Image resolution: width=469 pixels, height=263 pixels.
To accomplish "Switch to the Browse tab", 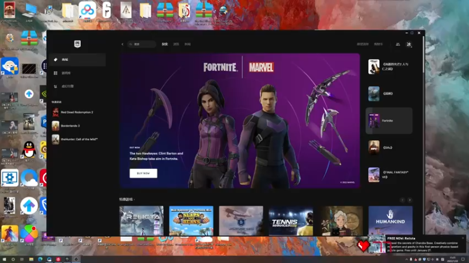I will 176,44.
